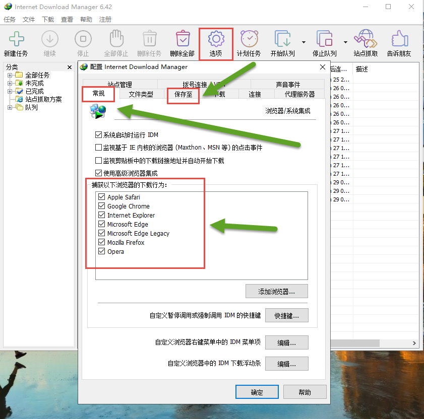Expand the 已完成 tree node
This screenshot has height=419, width=424.
[10, 91]
